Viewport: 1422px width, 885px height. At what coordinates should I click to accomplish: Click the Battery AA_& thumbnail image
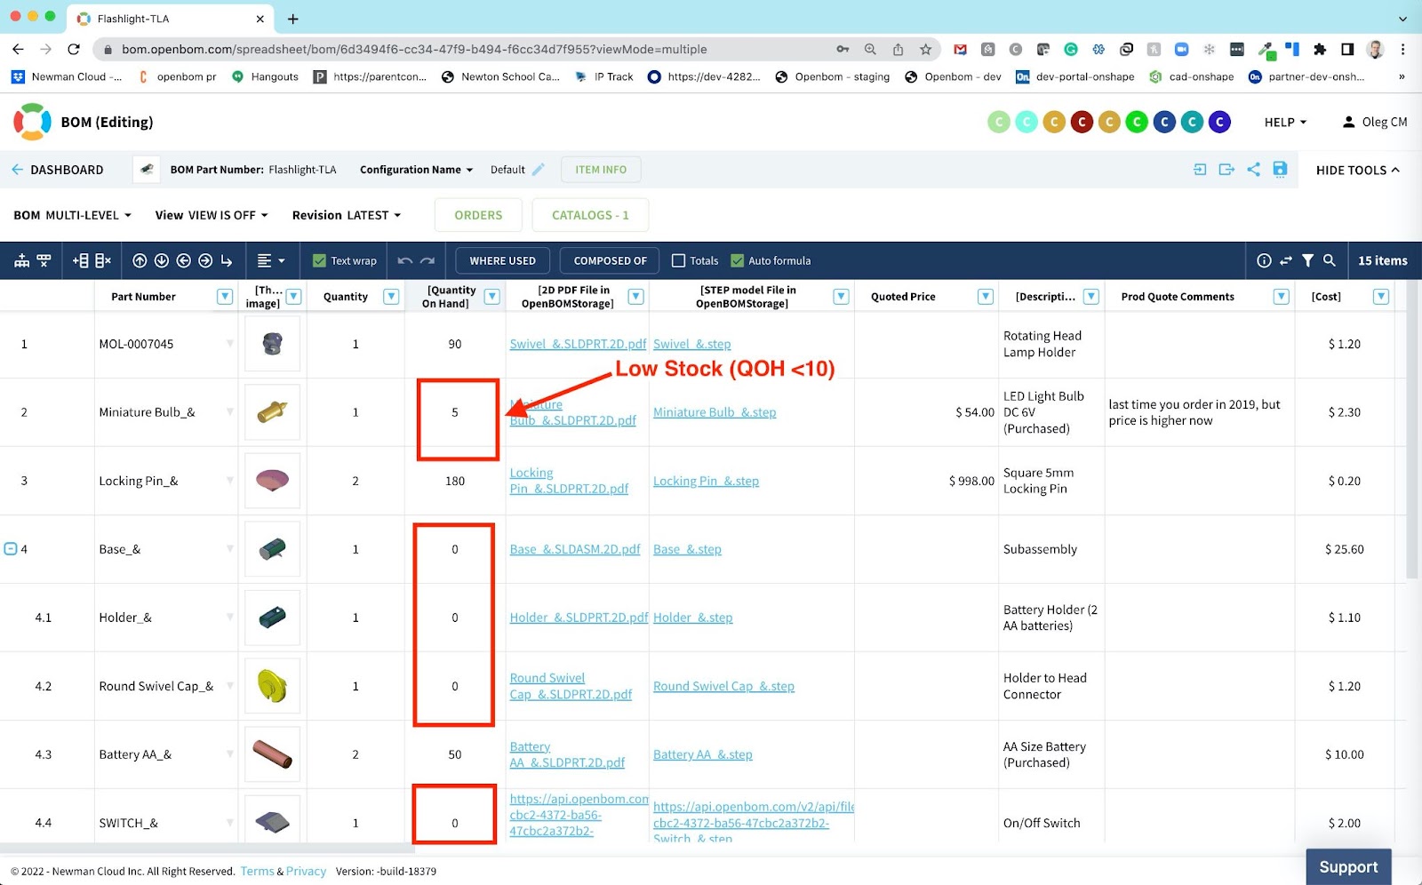coord(273,754)
